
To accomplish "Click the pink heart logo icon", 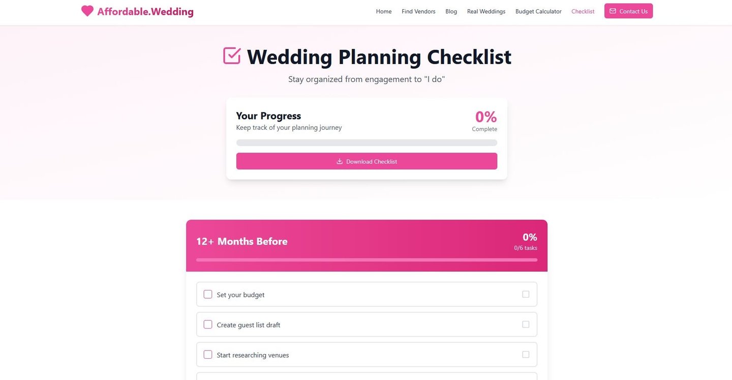I will click(x=87, y=11).
